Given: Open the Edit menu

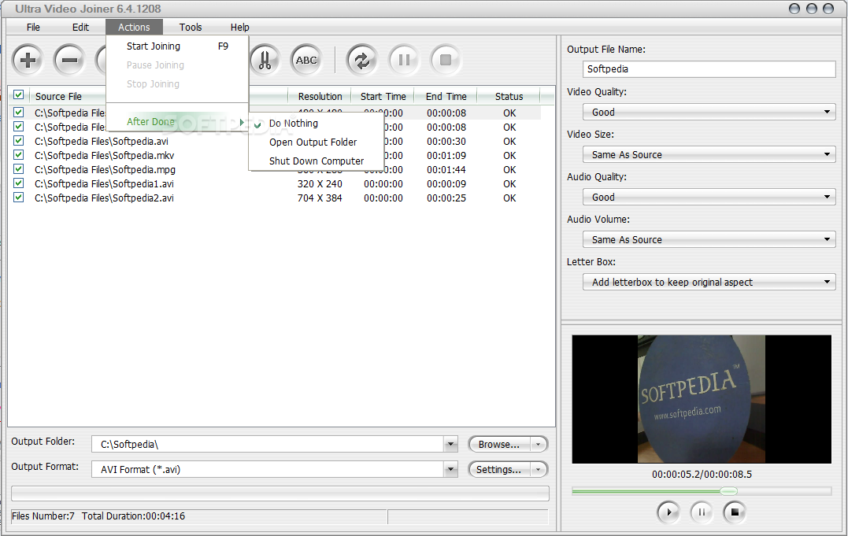Looking at the screenshot, I should click(80, 27).
